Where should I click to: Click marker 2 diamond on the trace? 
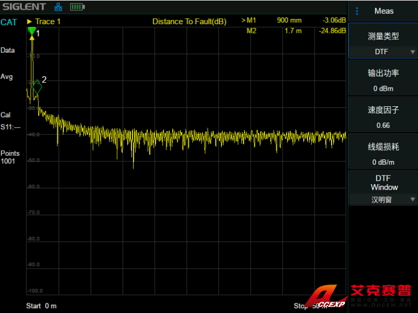(x=36, y=88)
